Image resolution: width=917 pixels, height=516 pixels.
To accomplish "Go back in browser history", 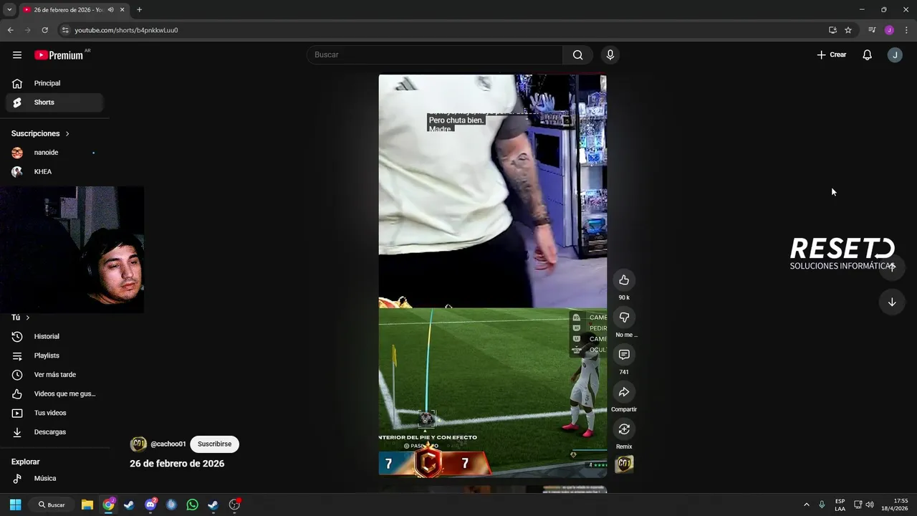I will (x=10, y=30).
